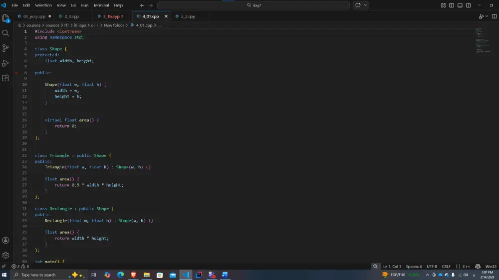Screen dimensions: 499x280
Task: Open the remote window indicator in status bar
Action: pos(4,267)
